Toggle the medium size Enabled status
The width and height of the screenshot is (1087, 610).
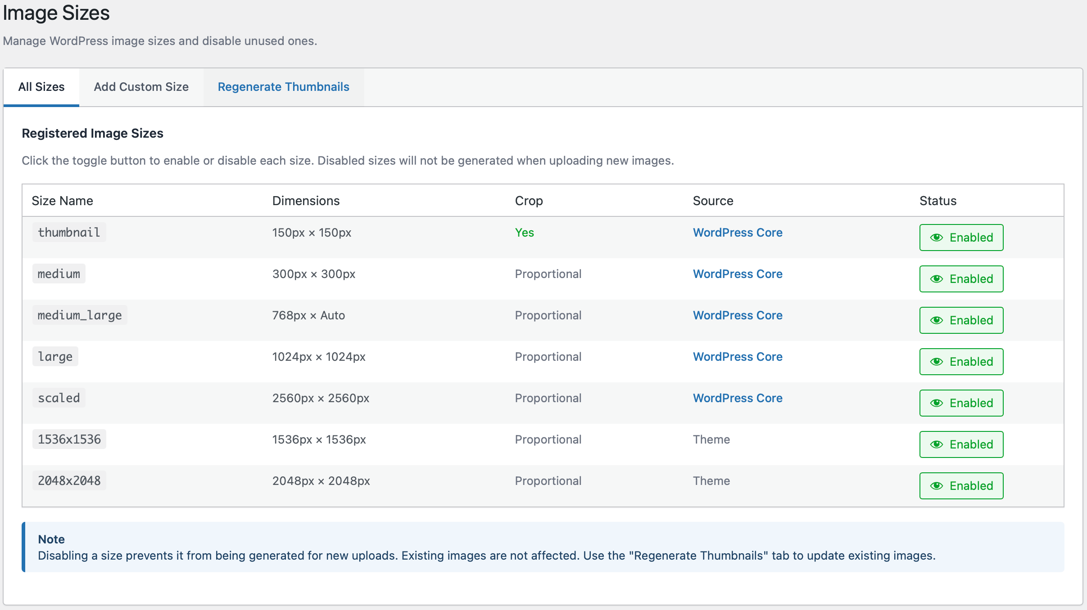tap(961, 279)
